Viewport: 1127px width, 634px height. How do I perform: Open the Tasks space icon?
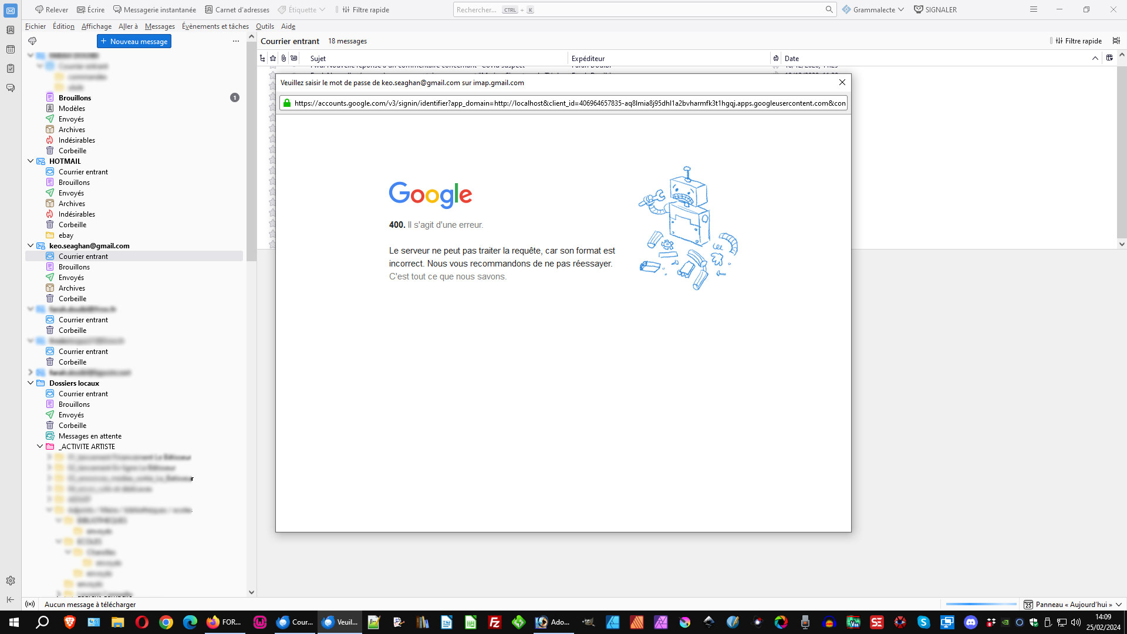point(11,69)
